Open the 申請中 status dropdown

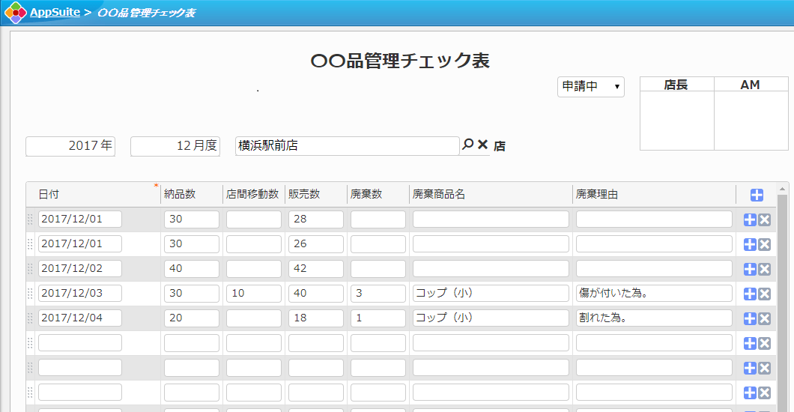590,86
